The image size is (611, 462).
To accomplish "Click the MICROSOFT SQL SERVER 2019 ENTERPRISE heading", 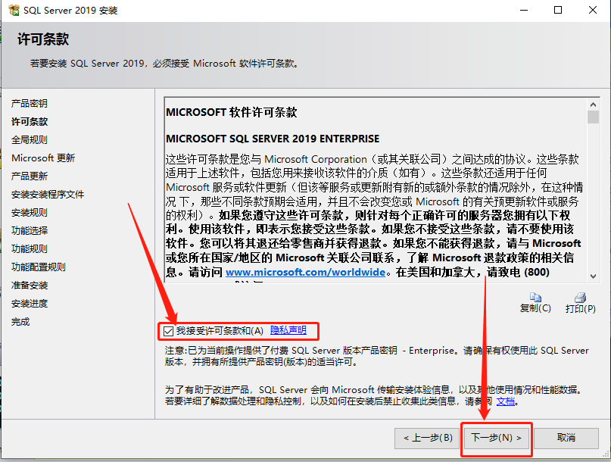I will click(x=273, y=139).
